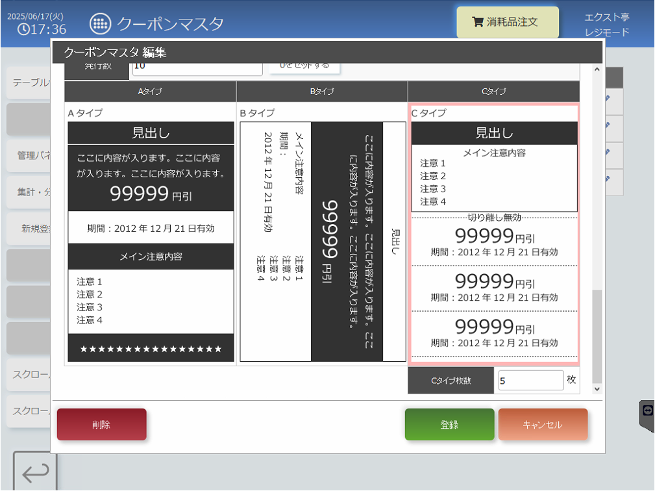This screenshot has width=655, height=491.
Task: Click the date 2025/06/17(火) text
Action: (36, 16)
